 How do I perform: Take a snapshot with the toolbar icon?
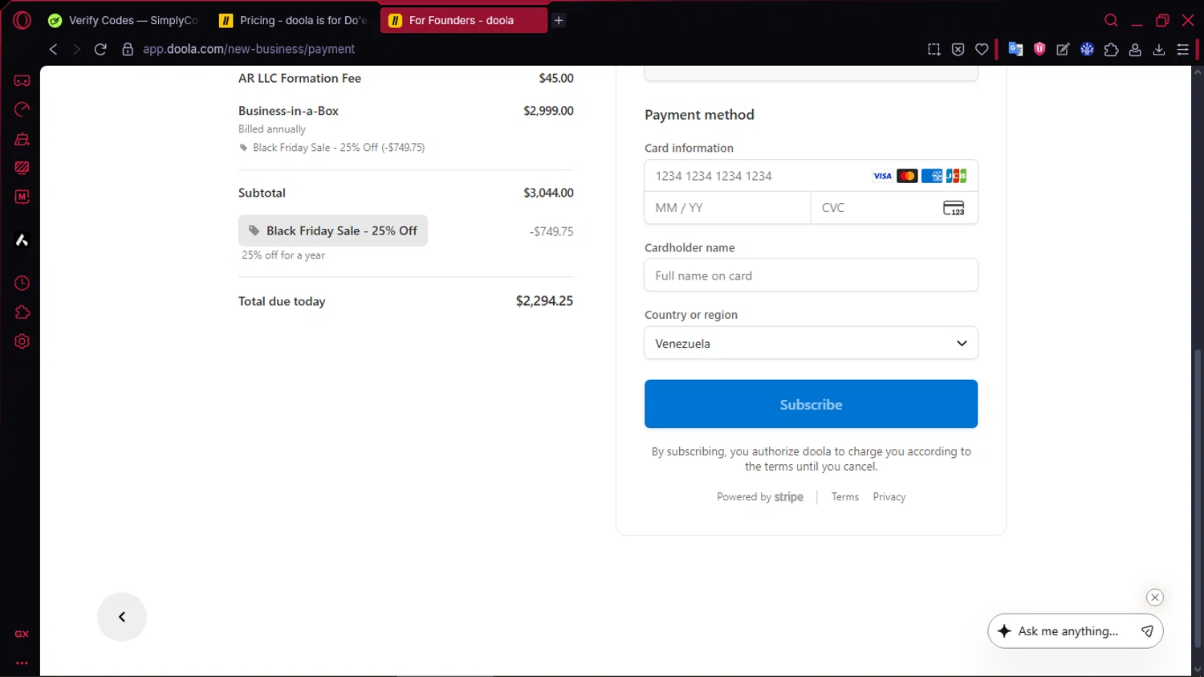[x=934, y=49]
